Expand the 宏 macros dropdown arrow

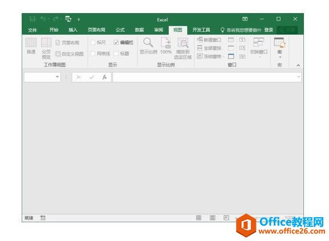[x=280, y=57]
